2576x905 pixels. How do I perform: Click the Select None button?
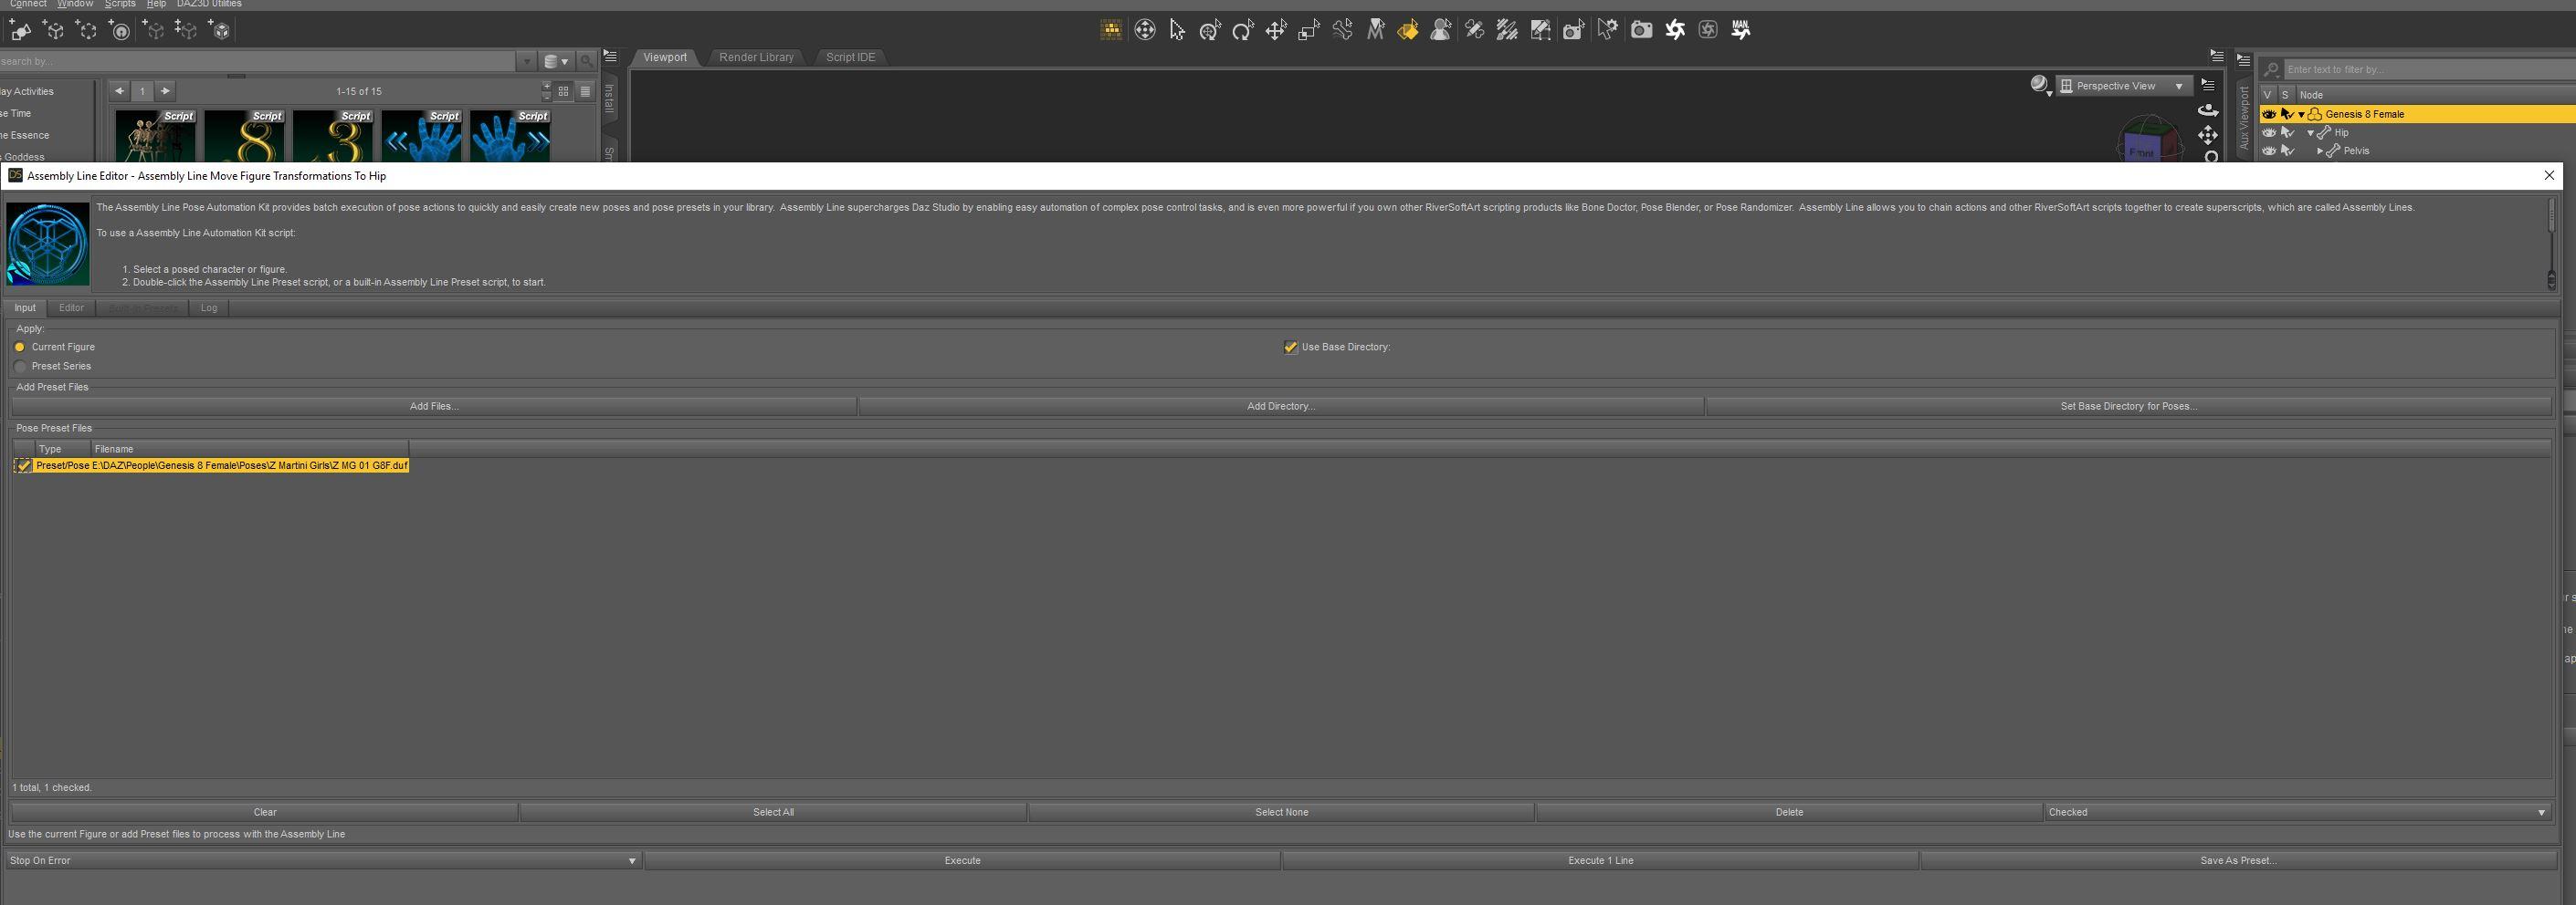1281,812
